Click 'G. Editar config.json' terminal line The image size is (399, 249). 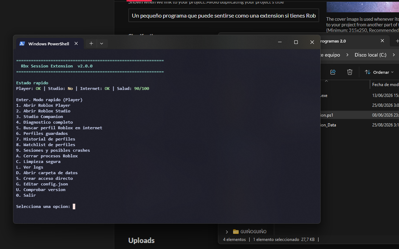pyautogui.click(x=42, y=184)
